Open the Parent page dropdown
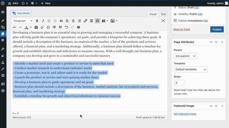Image resolution: width=229 pixels, height=128 pixels. click(x=185, y=56)
